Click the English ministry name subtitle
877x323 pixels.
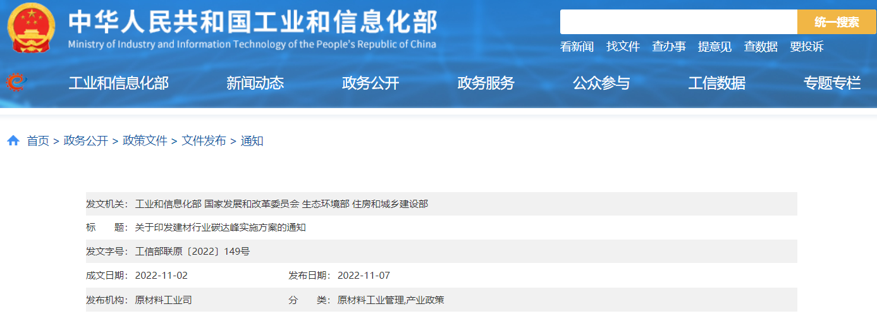(x=252, y=44)
